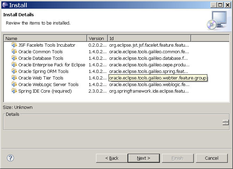
Task: Click id 'oracle.eclipse.tools.galileo.database.f...'
Action: pyautogui.click(x=148, y=58)
